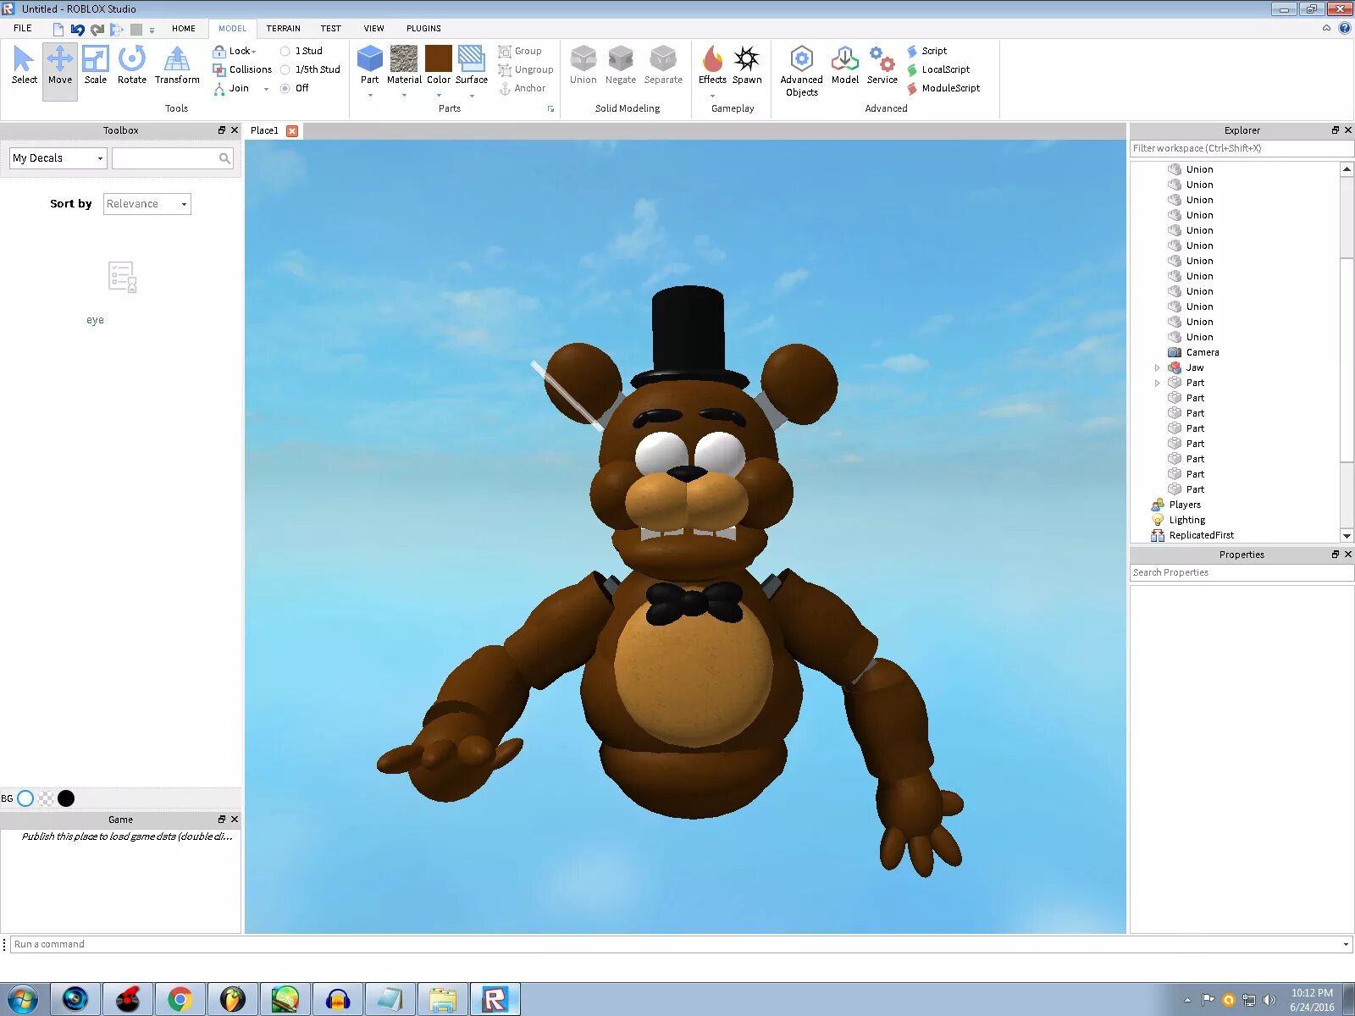This screenshot has width=1355, height=1016.
Task: Open ROBLOX Studio help
Action: point(1344,28)
